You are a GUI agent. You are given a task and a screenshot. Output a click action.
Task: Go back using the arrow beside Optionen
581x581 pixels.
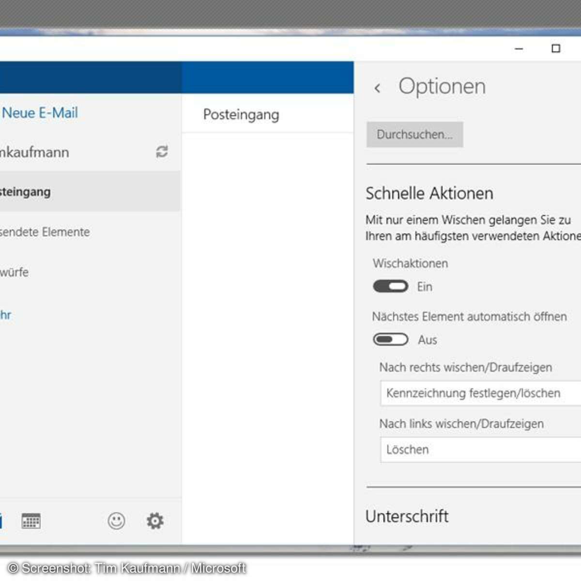pyautogui.click(x=378, y=88)
